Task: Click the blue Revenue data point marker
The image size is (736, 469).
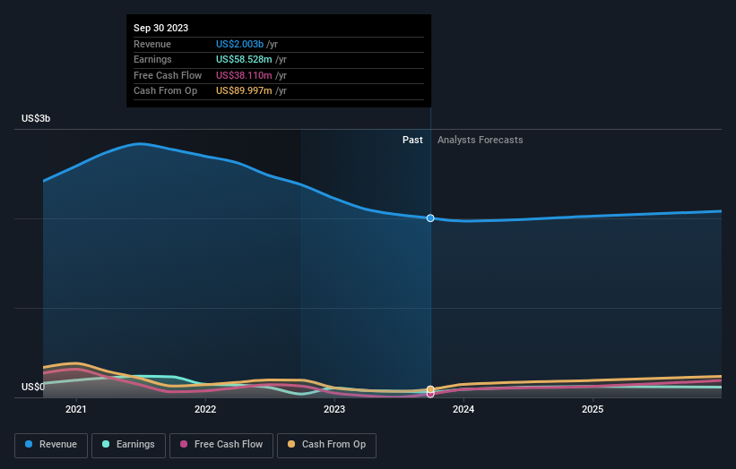Action: click(x=430, y=217)
